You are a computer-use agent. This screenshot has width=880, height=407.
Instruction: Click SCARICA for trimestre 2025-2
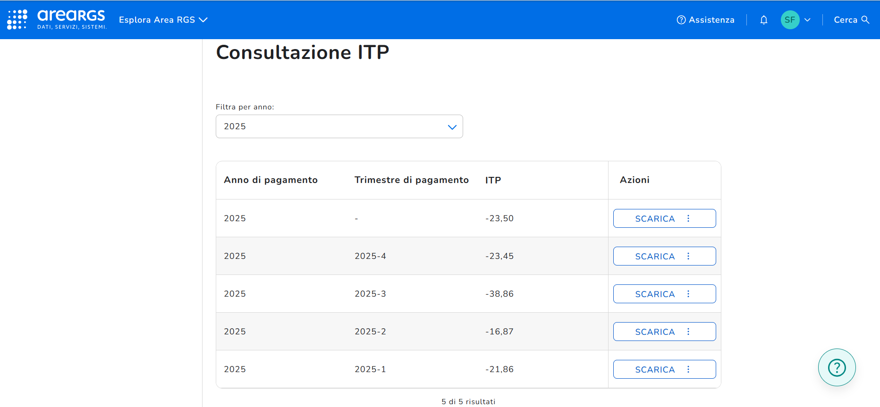[x=654, y=332]
